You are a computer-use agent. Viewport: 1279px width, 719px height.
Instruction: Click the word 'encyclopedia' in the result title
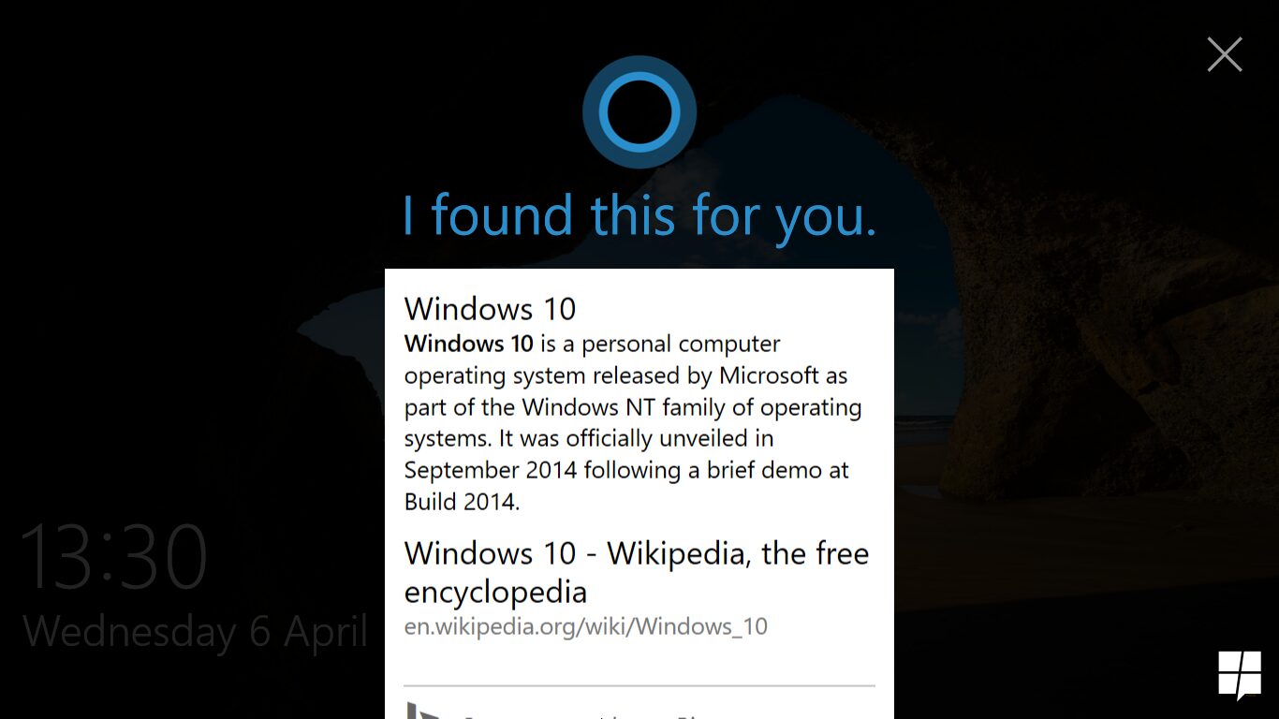click(x=495, y=592)
